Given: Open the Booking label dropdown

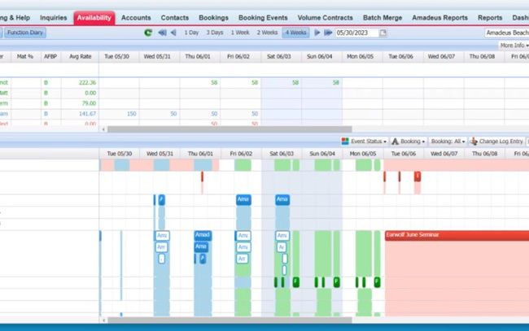Looking at the screenshot, I should click(409, 142).
